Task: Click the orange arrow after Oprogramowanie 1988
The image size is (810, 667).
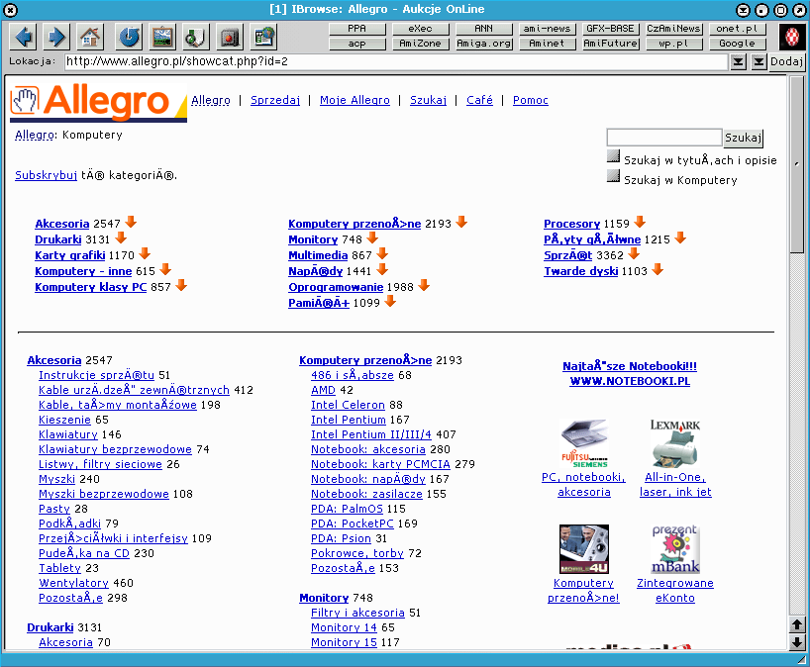Action: pyautogui.click(x=424, y=285)
